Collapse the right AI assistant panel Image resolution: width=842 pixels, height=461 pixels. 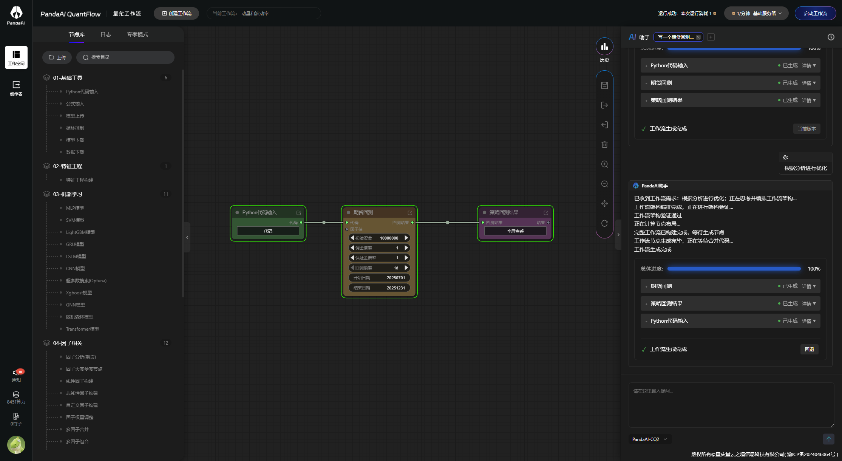click(618, 235)
